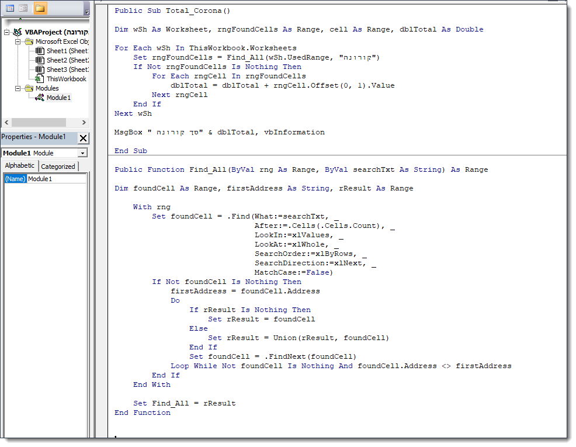Switch to the Alphabetic tab

click(x=20, y=166)
